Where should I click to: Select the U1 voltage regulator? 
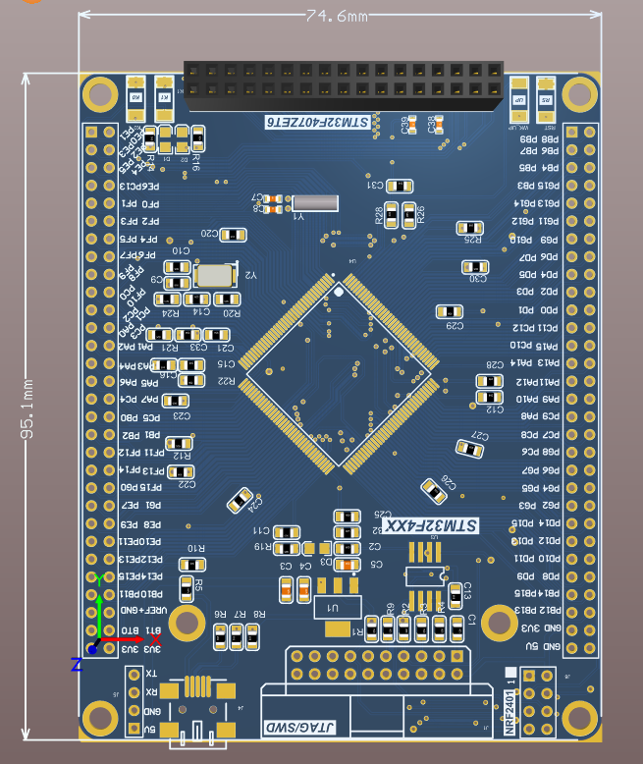[x=338, y=607]
